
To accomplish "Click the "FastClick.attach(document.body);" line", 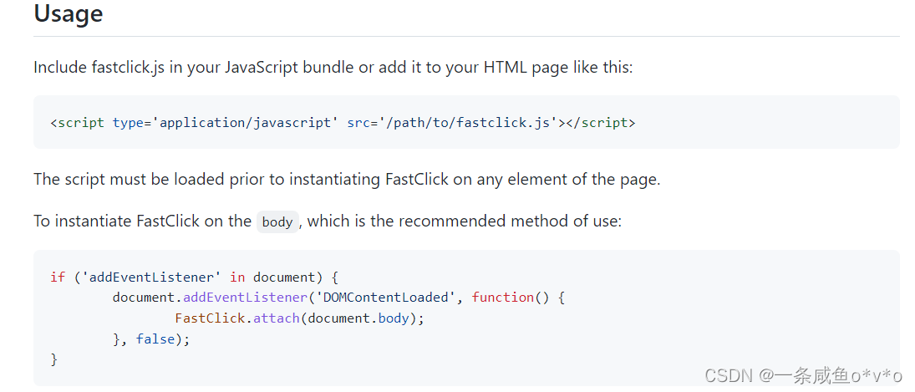I will tap(299, 318).
